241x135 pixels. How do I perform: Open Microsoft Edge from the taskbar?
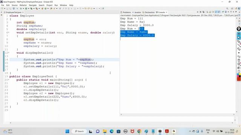pos(111,131)
